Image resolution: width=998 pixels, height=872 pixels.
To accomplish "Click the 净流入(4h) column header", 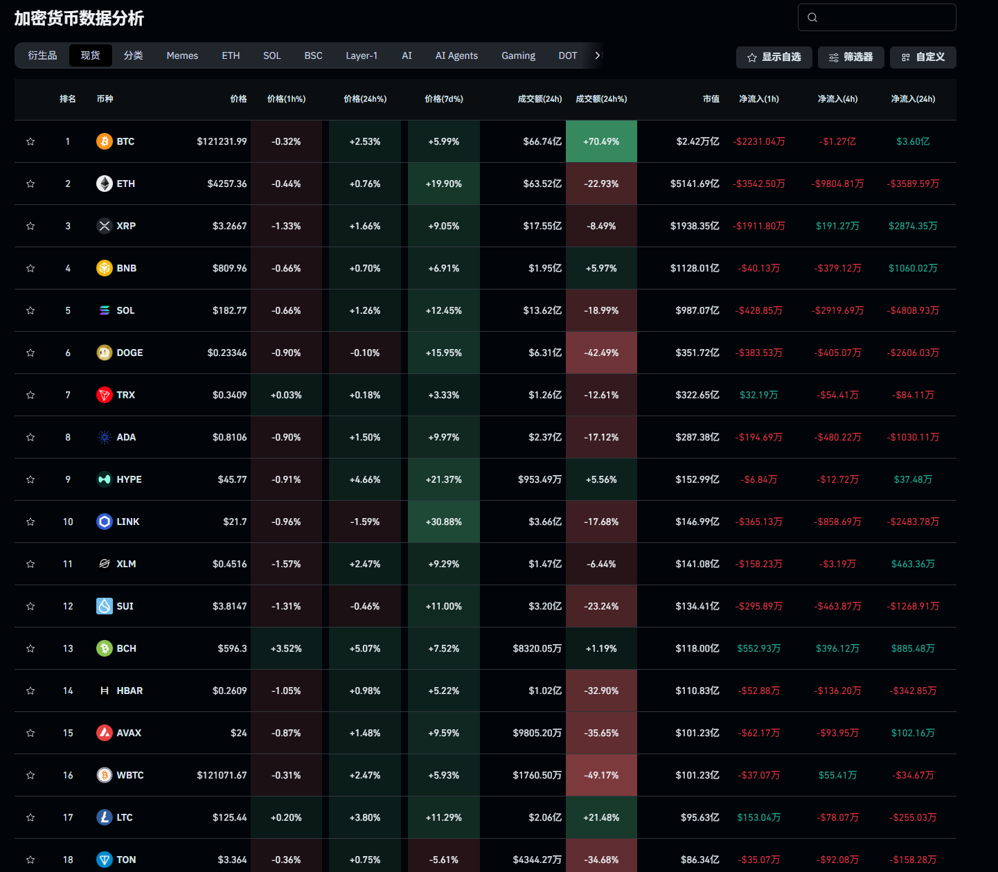I will pos(837,99).
